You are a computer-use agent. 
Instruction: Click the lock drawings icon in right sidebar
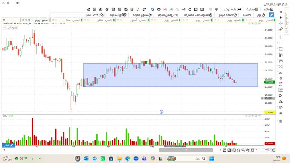[281, 113]
